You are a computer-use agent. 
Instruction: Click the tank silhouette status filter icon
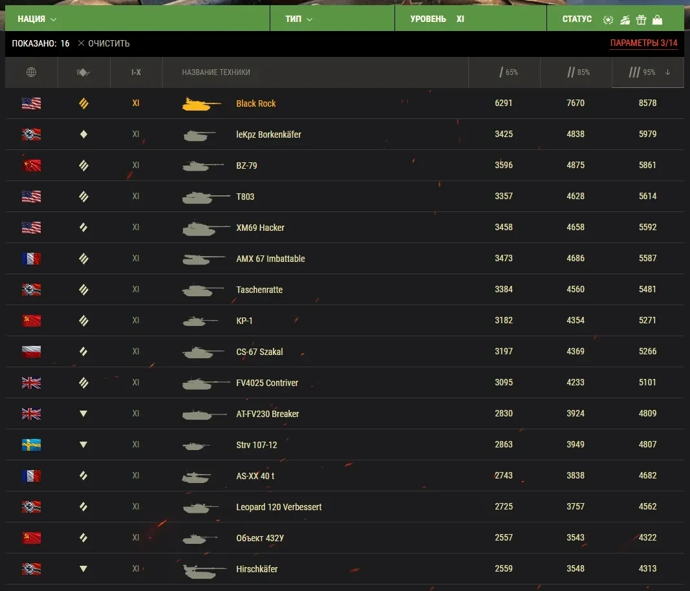tap(625, 19)
